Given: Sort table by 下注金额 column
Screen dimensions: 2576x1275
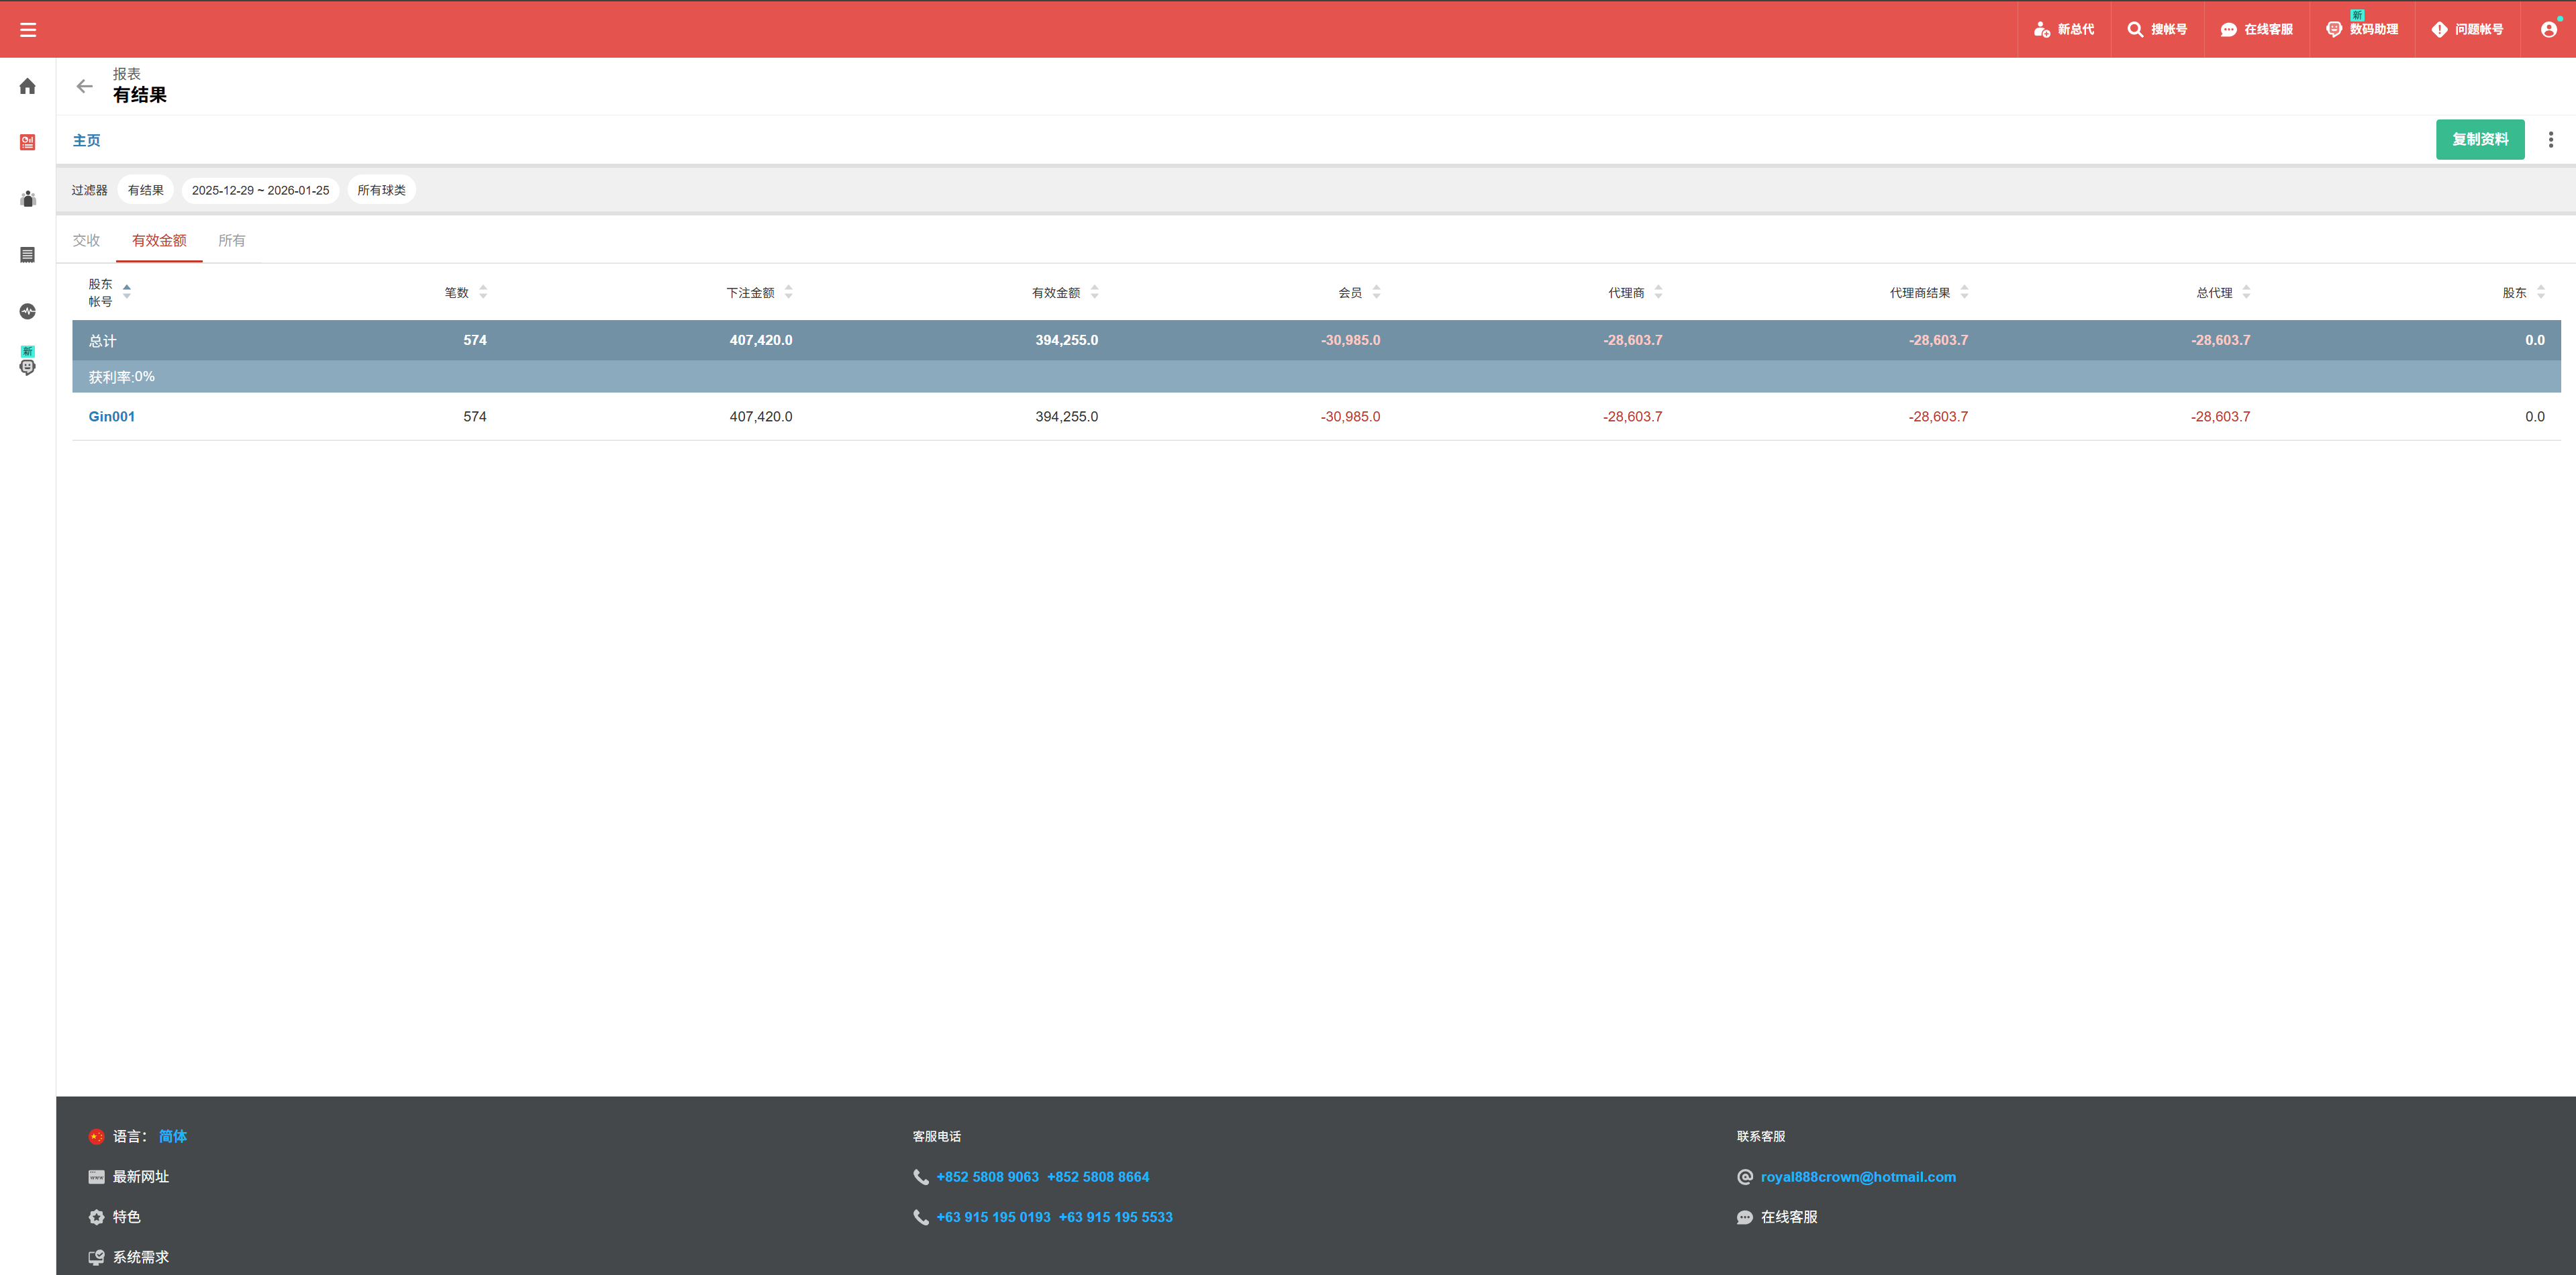Looking at the screenshot, I should click(788, 292).
